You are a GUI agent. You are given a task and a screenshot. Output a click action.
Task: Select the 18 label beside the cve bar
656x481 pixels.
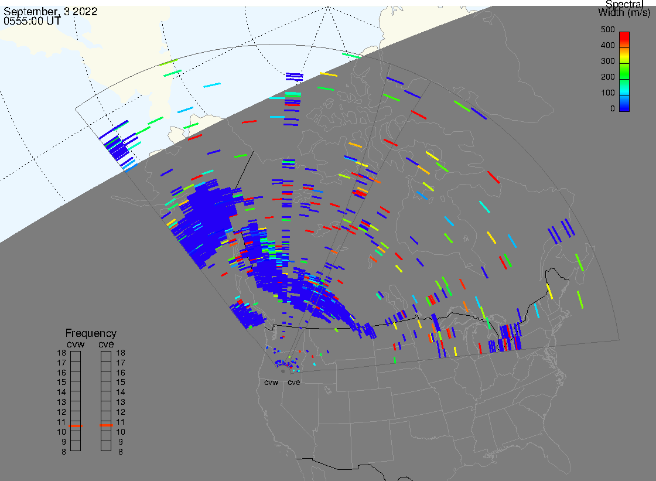pyautogui.click(x=121, y=353)
